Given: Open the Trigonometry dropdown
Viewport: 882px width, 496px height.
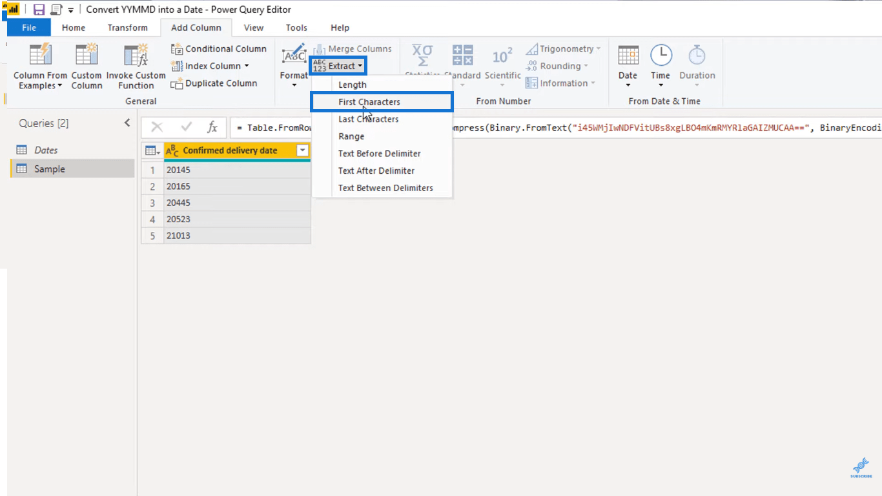Looking at the screenshot, I should [563, 49].
